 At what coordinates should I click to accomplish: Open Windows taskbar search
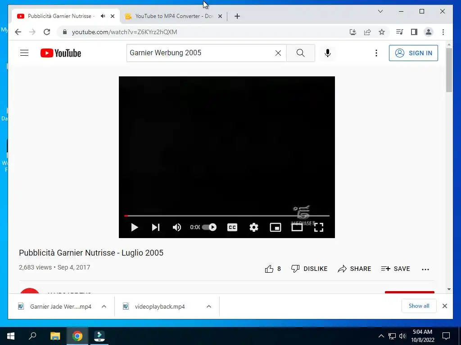click(x=32, y=336)
